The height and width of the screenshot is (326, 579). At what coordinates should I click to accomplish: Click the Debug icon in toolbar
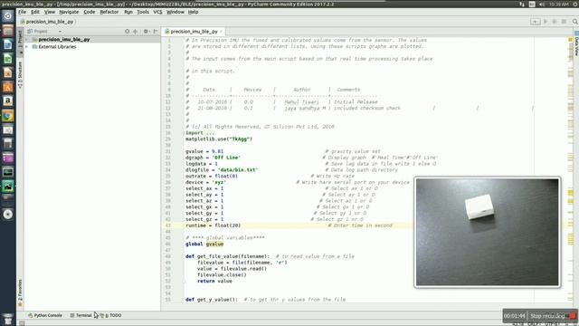(555, 22)
